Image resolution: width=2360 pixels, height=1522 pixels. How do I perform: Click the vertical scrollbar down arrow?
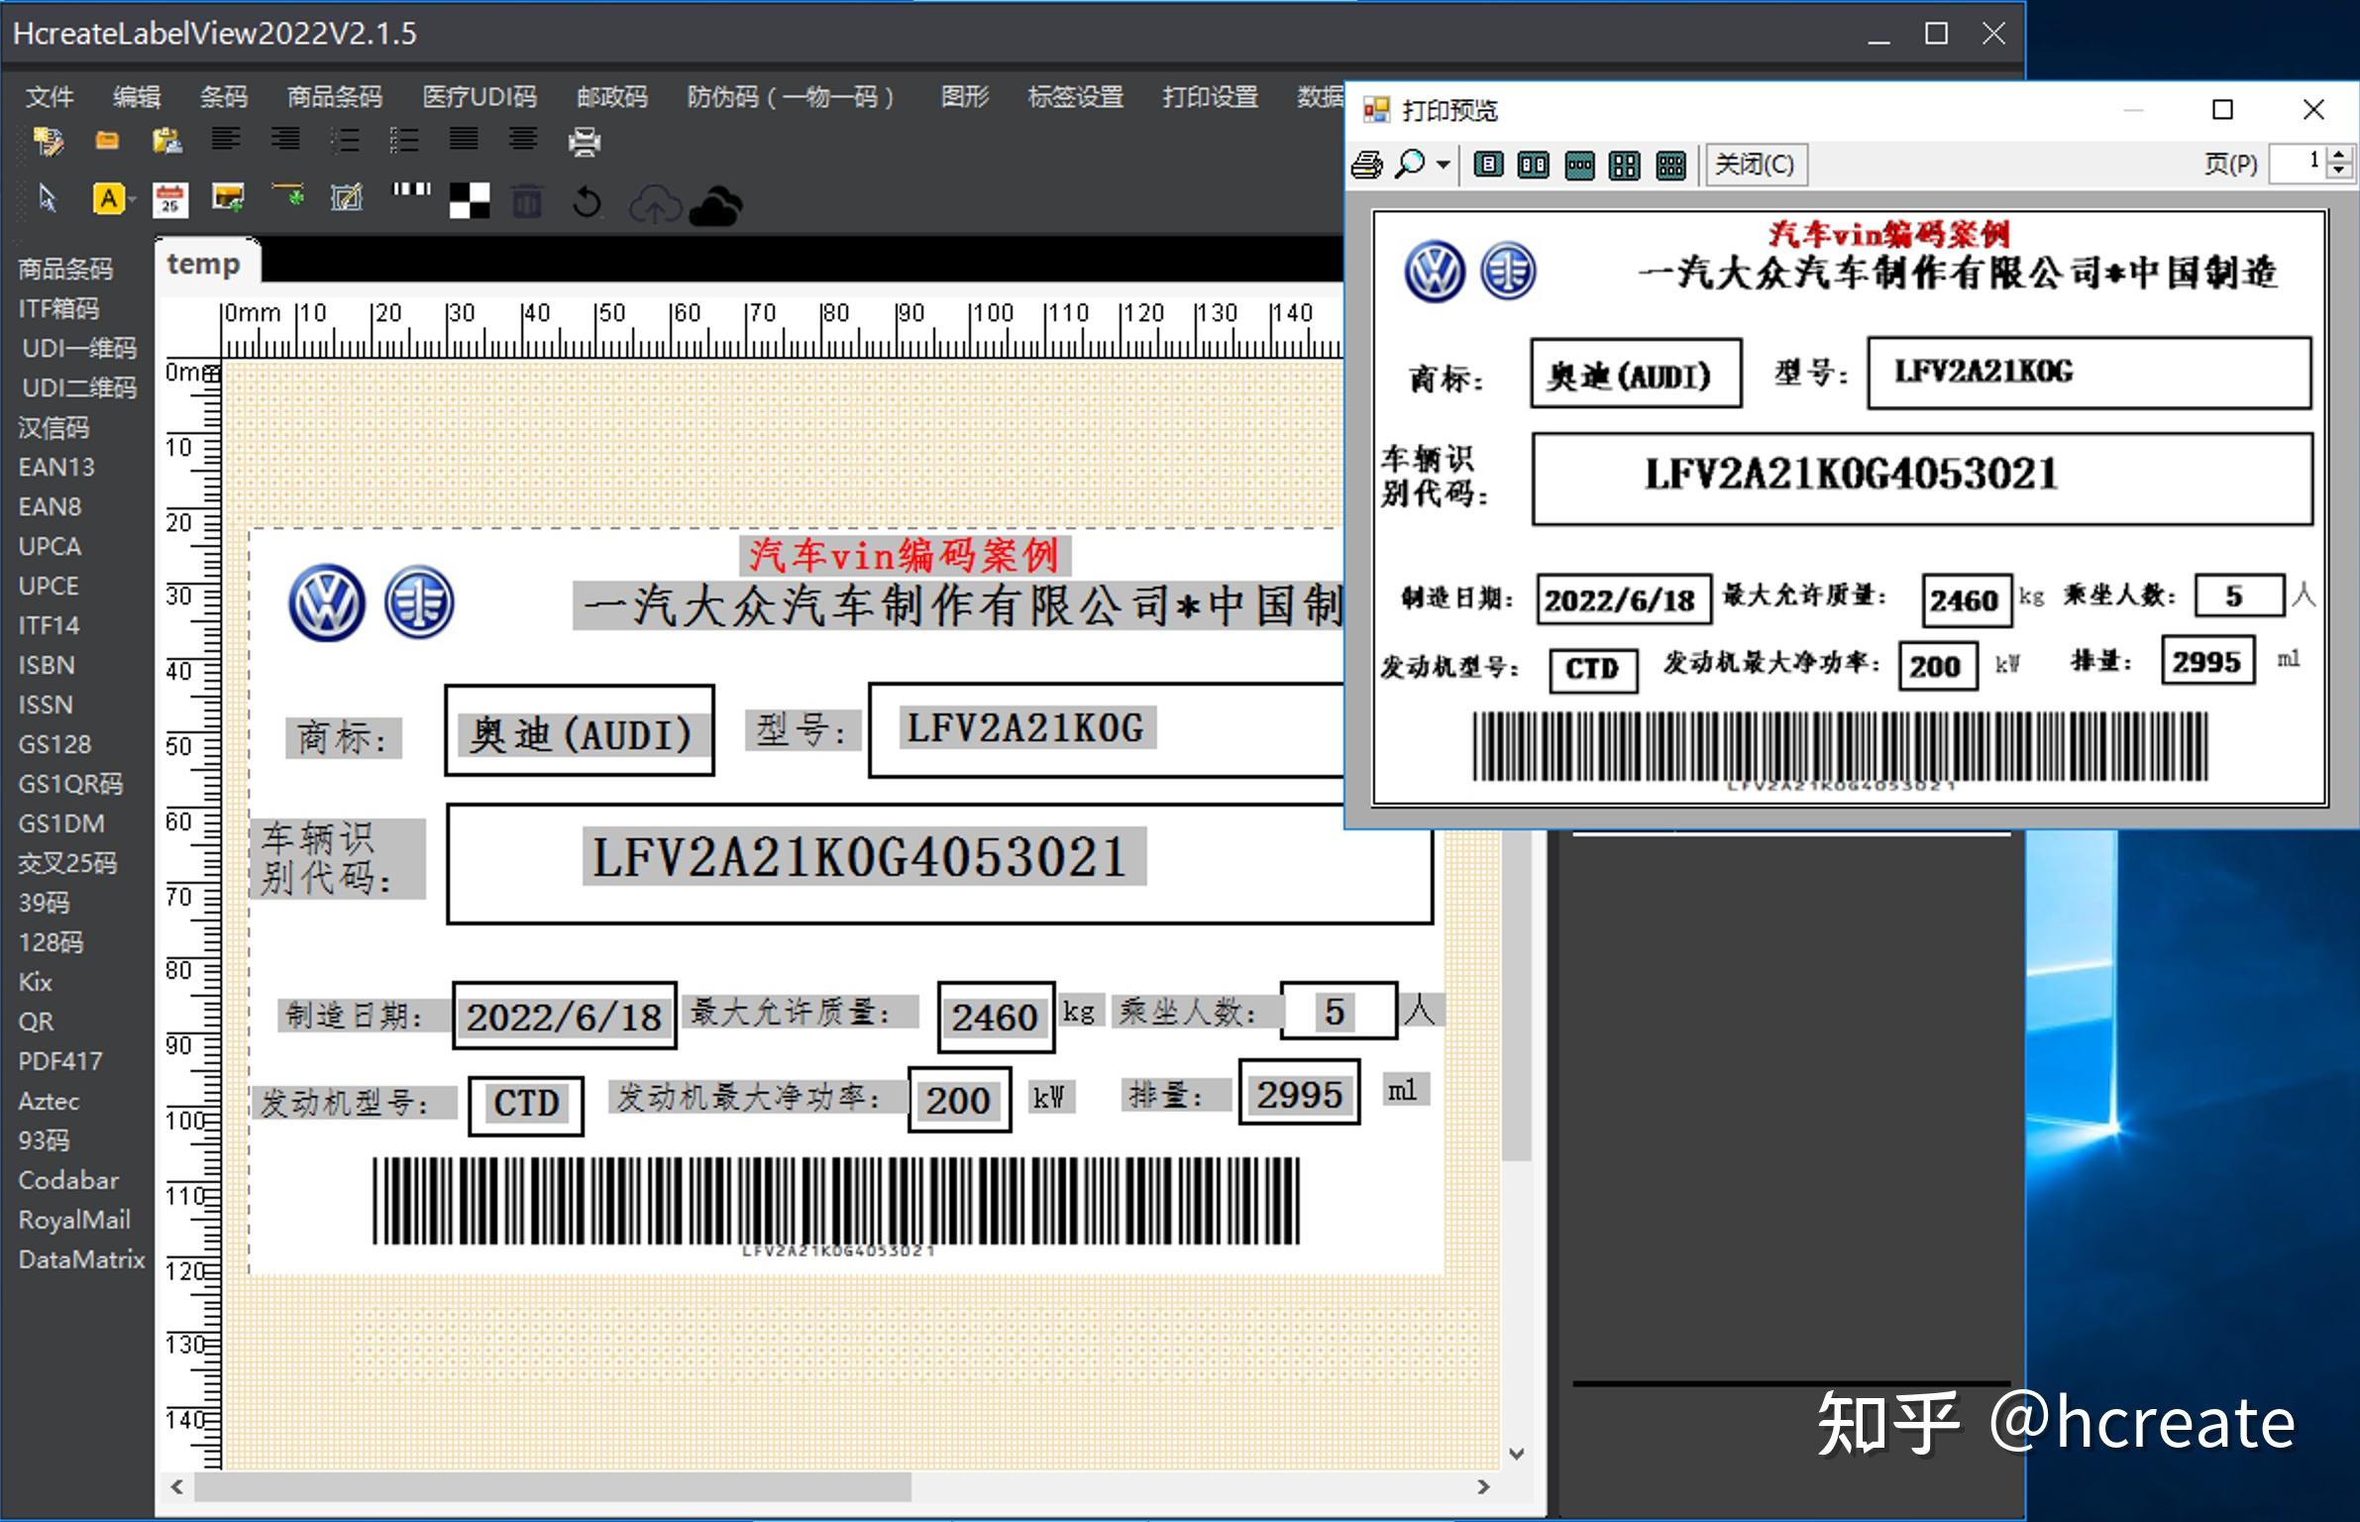pyautogui.click(x=1516, y=1454)
